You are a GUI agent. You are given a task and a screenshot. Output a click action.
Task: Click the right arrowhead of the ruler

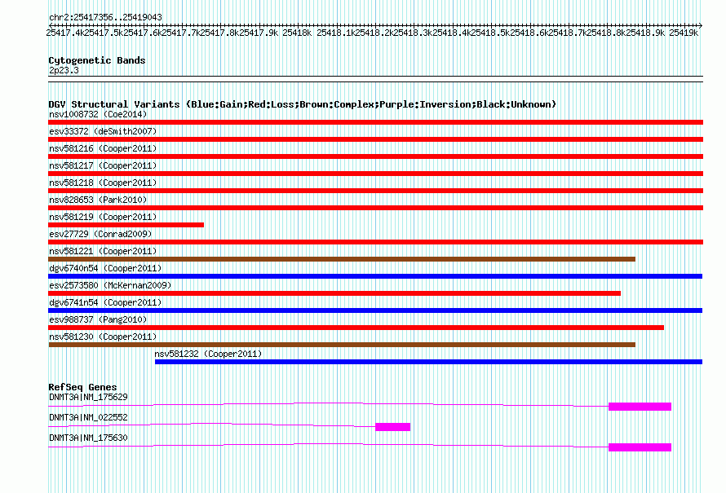(701, 25)
